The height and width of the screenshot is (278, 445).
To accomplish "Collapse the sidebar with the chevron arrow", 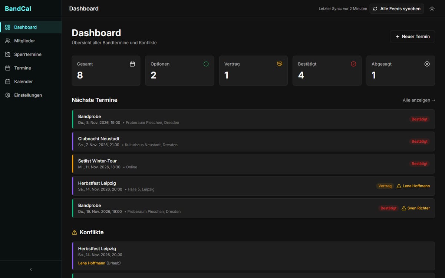I will coord(31,269).
